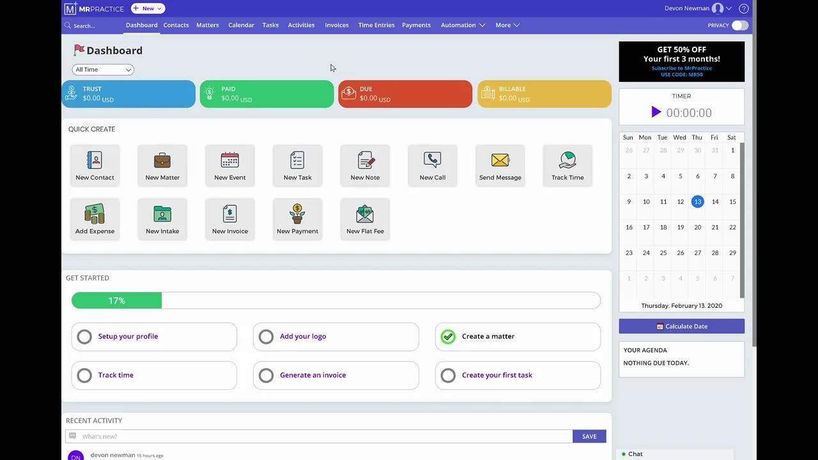
Task: Click the Billable card icon
Action: tap(488, 93)
